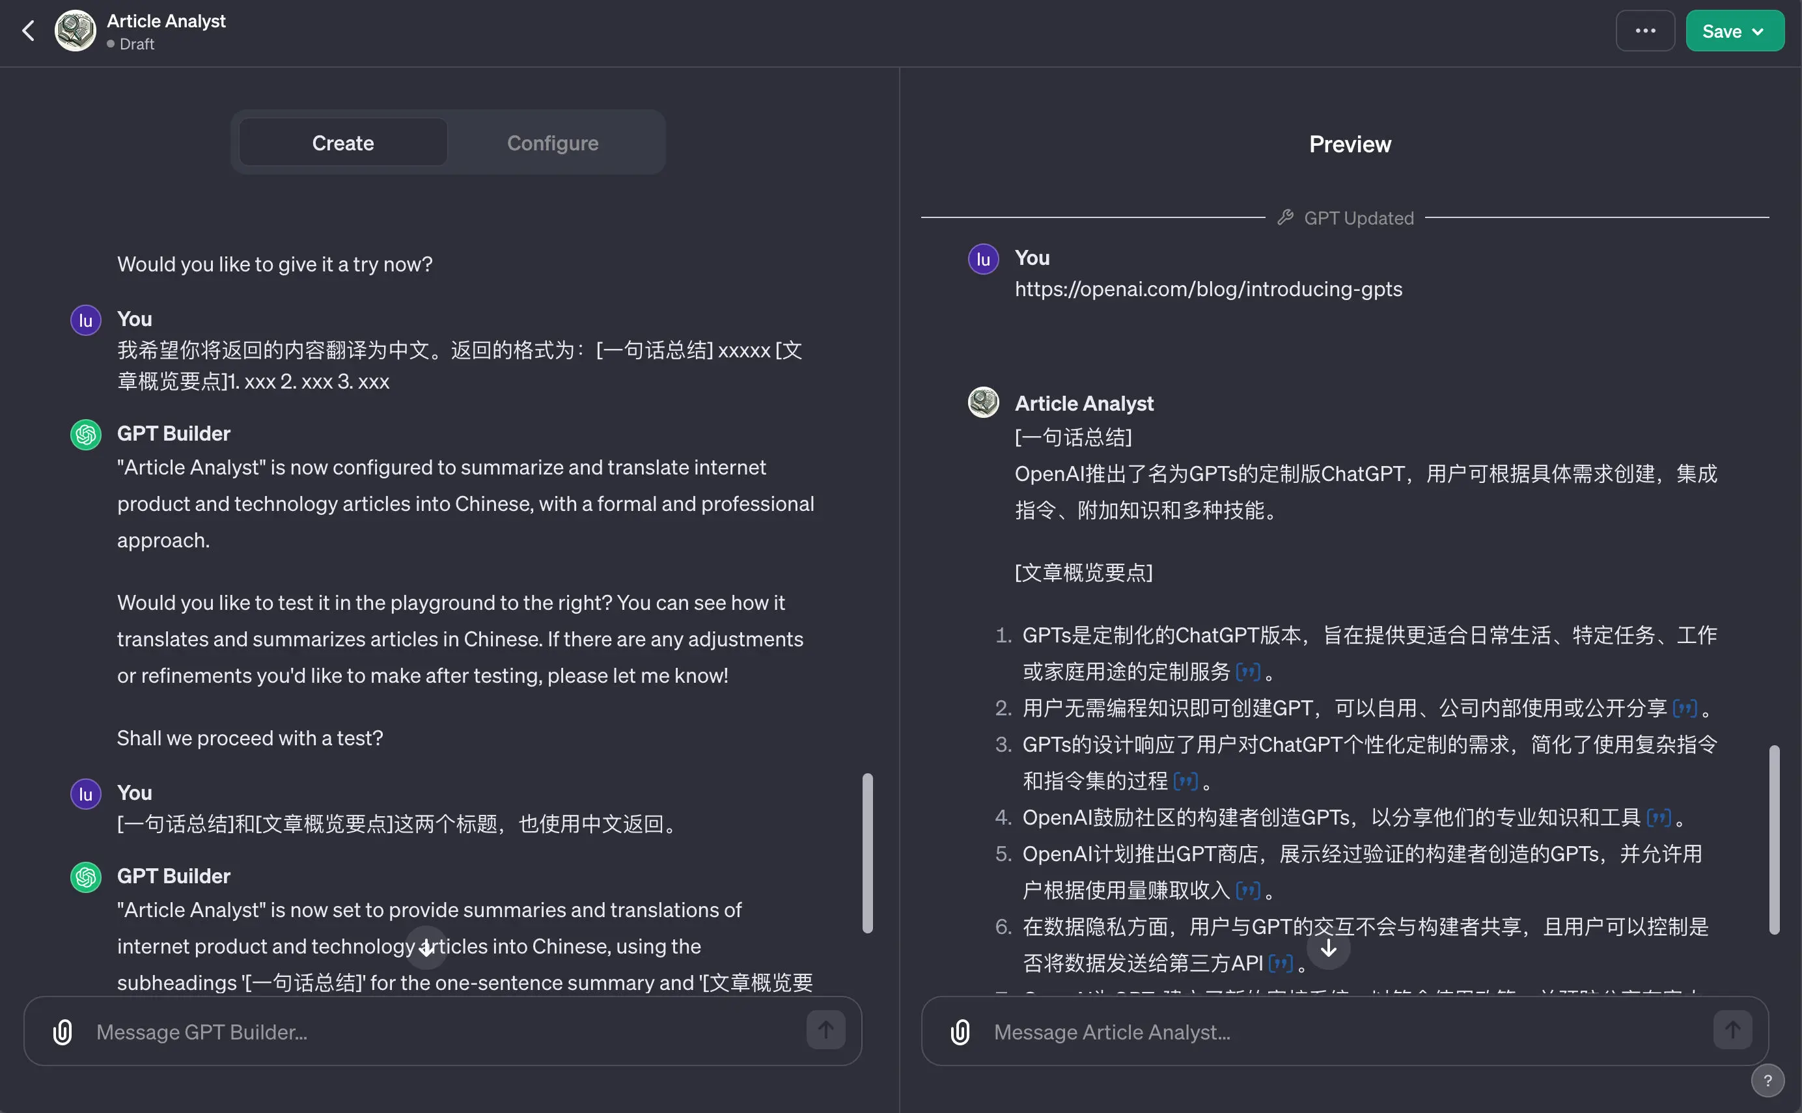Open the help question mark button
The image size is (1802, 1113).
(x=1767, y=1080)
